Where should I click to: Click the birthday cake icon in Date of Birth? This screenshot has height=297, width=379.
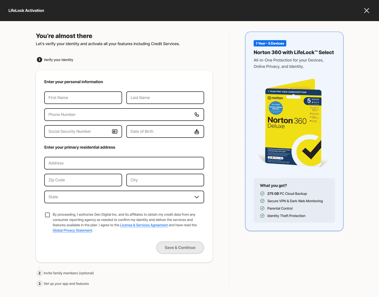[x=197, y=131]
